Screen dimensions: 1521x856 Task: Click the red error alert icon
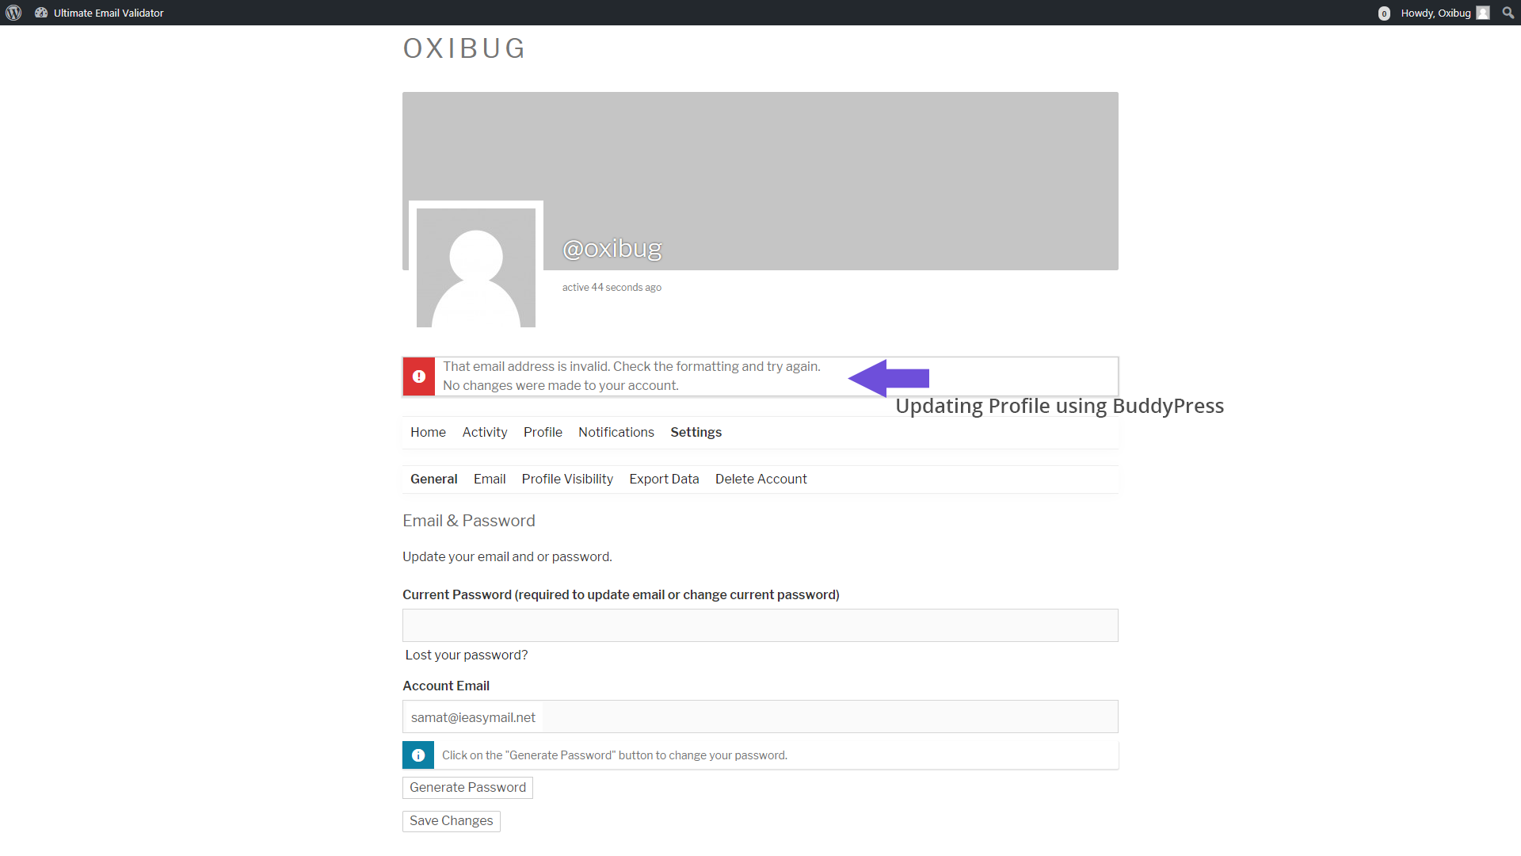click(x=419, y=376)
